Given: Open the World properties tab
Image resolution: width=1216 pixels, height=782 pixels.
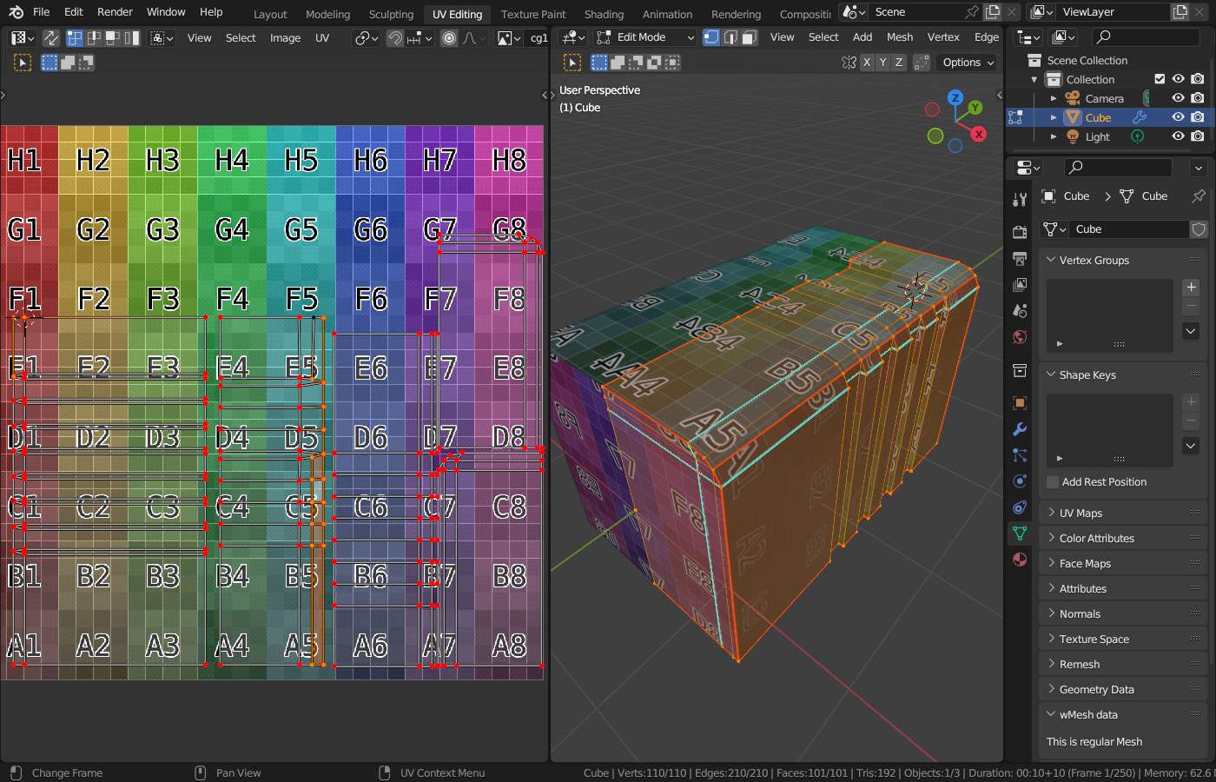Looking at the screenshot, I should point(1020,337).
